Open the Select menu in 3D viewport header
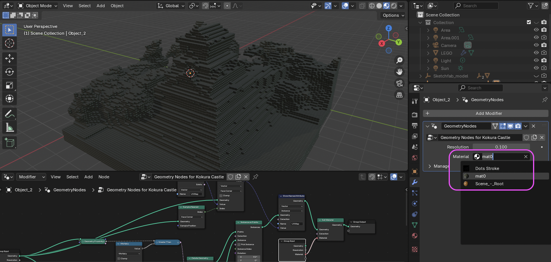This screenshot has width=551, height=262. coord(84,6)
